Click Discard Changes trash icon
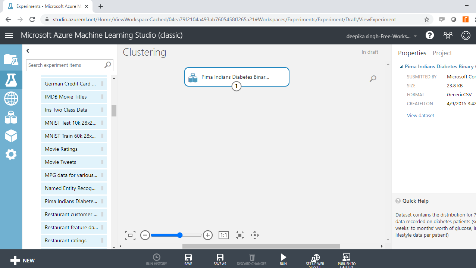 point(252,259)
